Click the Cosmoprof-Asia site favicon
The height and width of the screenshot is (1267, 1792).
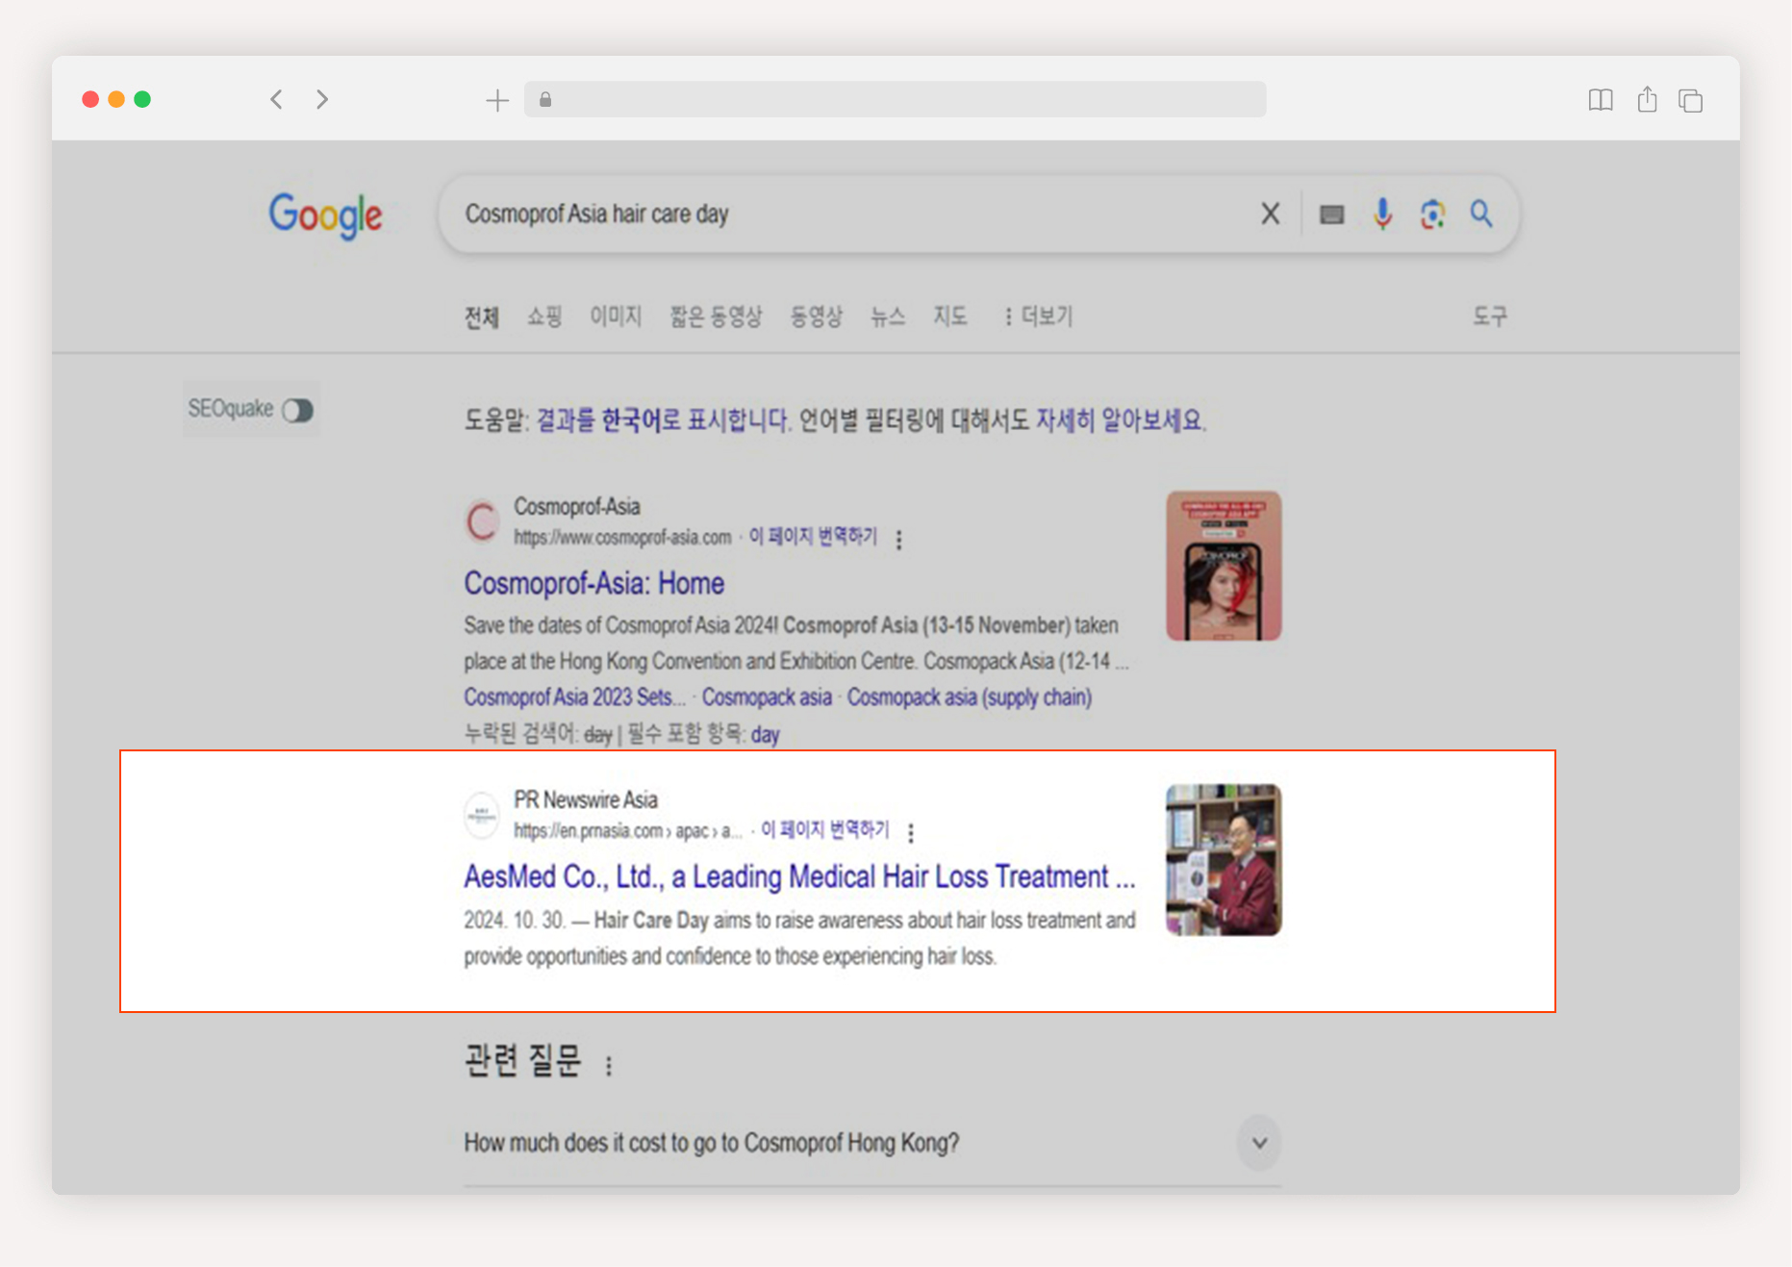pos(482,520)
